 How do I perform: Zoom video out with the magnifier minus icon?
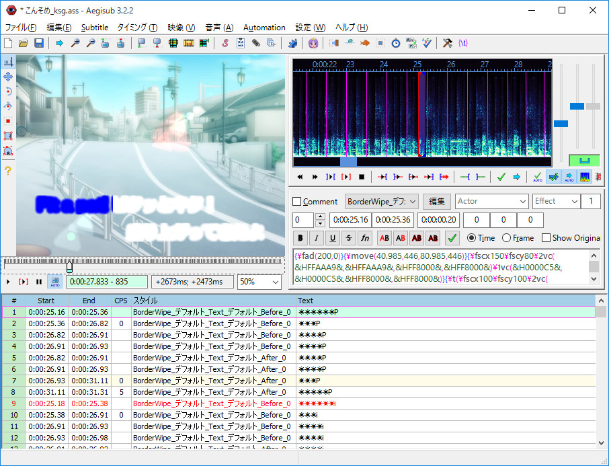tap(91, 43)
